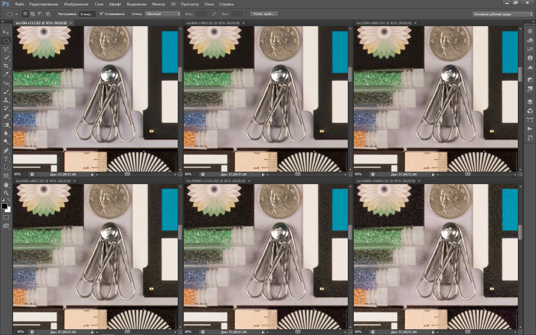This screenshot has height=335, width=536.
Task: Select the Elliptical Marquee tool in the toolbox
Action: coord(6,41)
